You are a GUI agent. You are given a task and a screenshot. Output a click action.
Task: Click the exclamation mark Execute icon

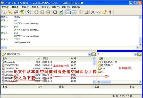click(110, 12)
